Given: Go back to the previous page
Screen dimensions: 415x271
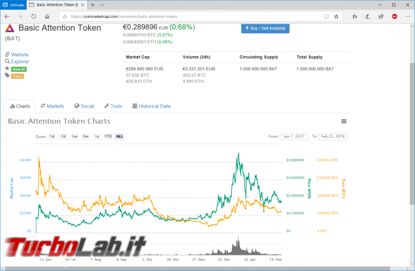Looking at the screenshot, I should click(7, 17).
